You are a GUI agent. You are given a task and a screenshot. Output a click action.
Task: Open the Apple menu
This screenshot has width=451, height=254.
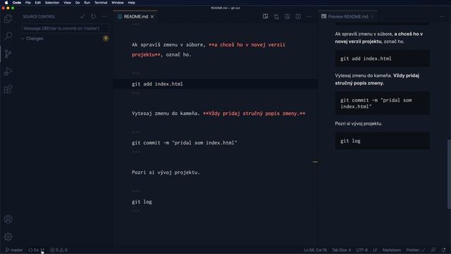(x=6, y=3)
